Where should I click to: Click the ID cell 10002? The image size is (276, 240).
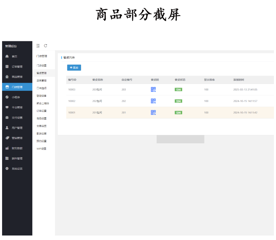(x=72, y=101)
